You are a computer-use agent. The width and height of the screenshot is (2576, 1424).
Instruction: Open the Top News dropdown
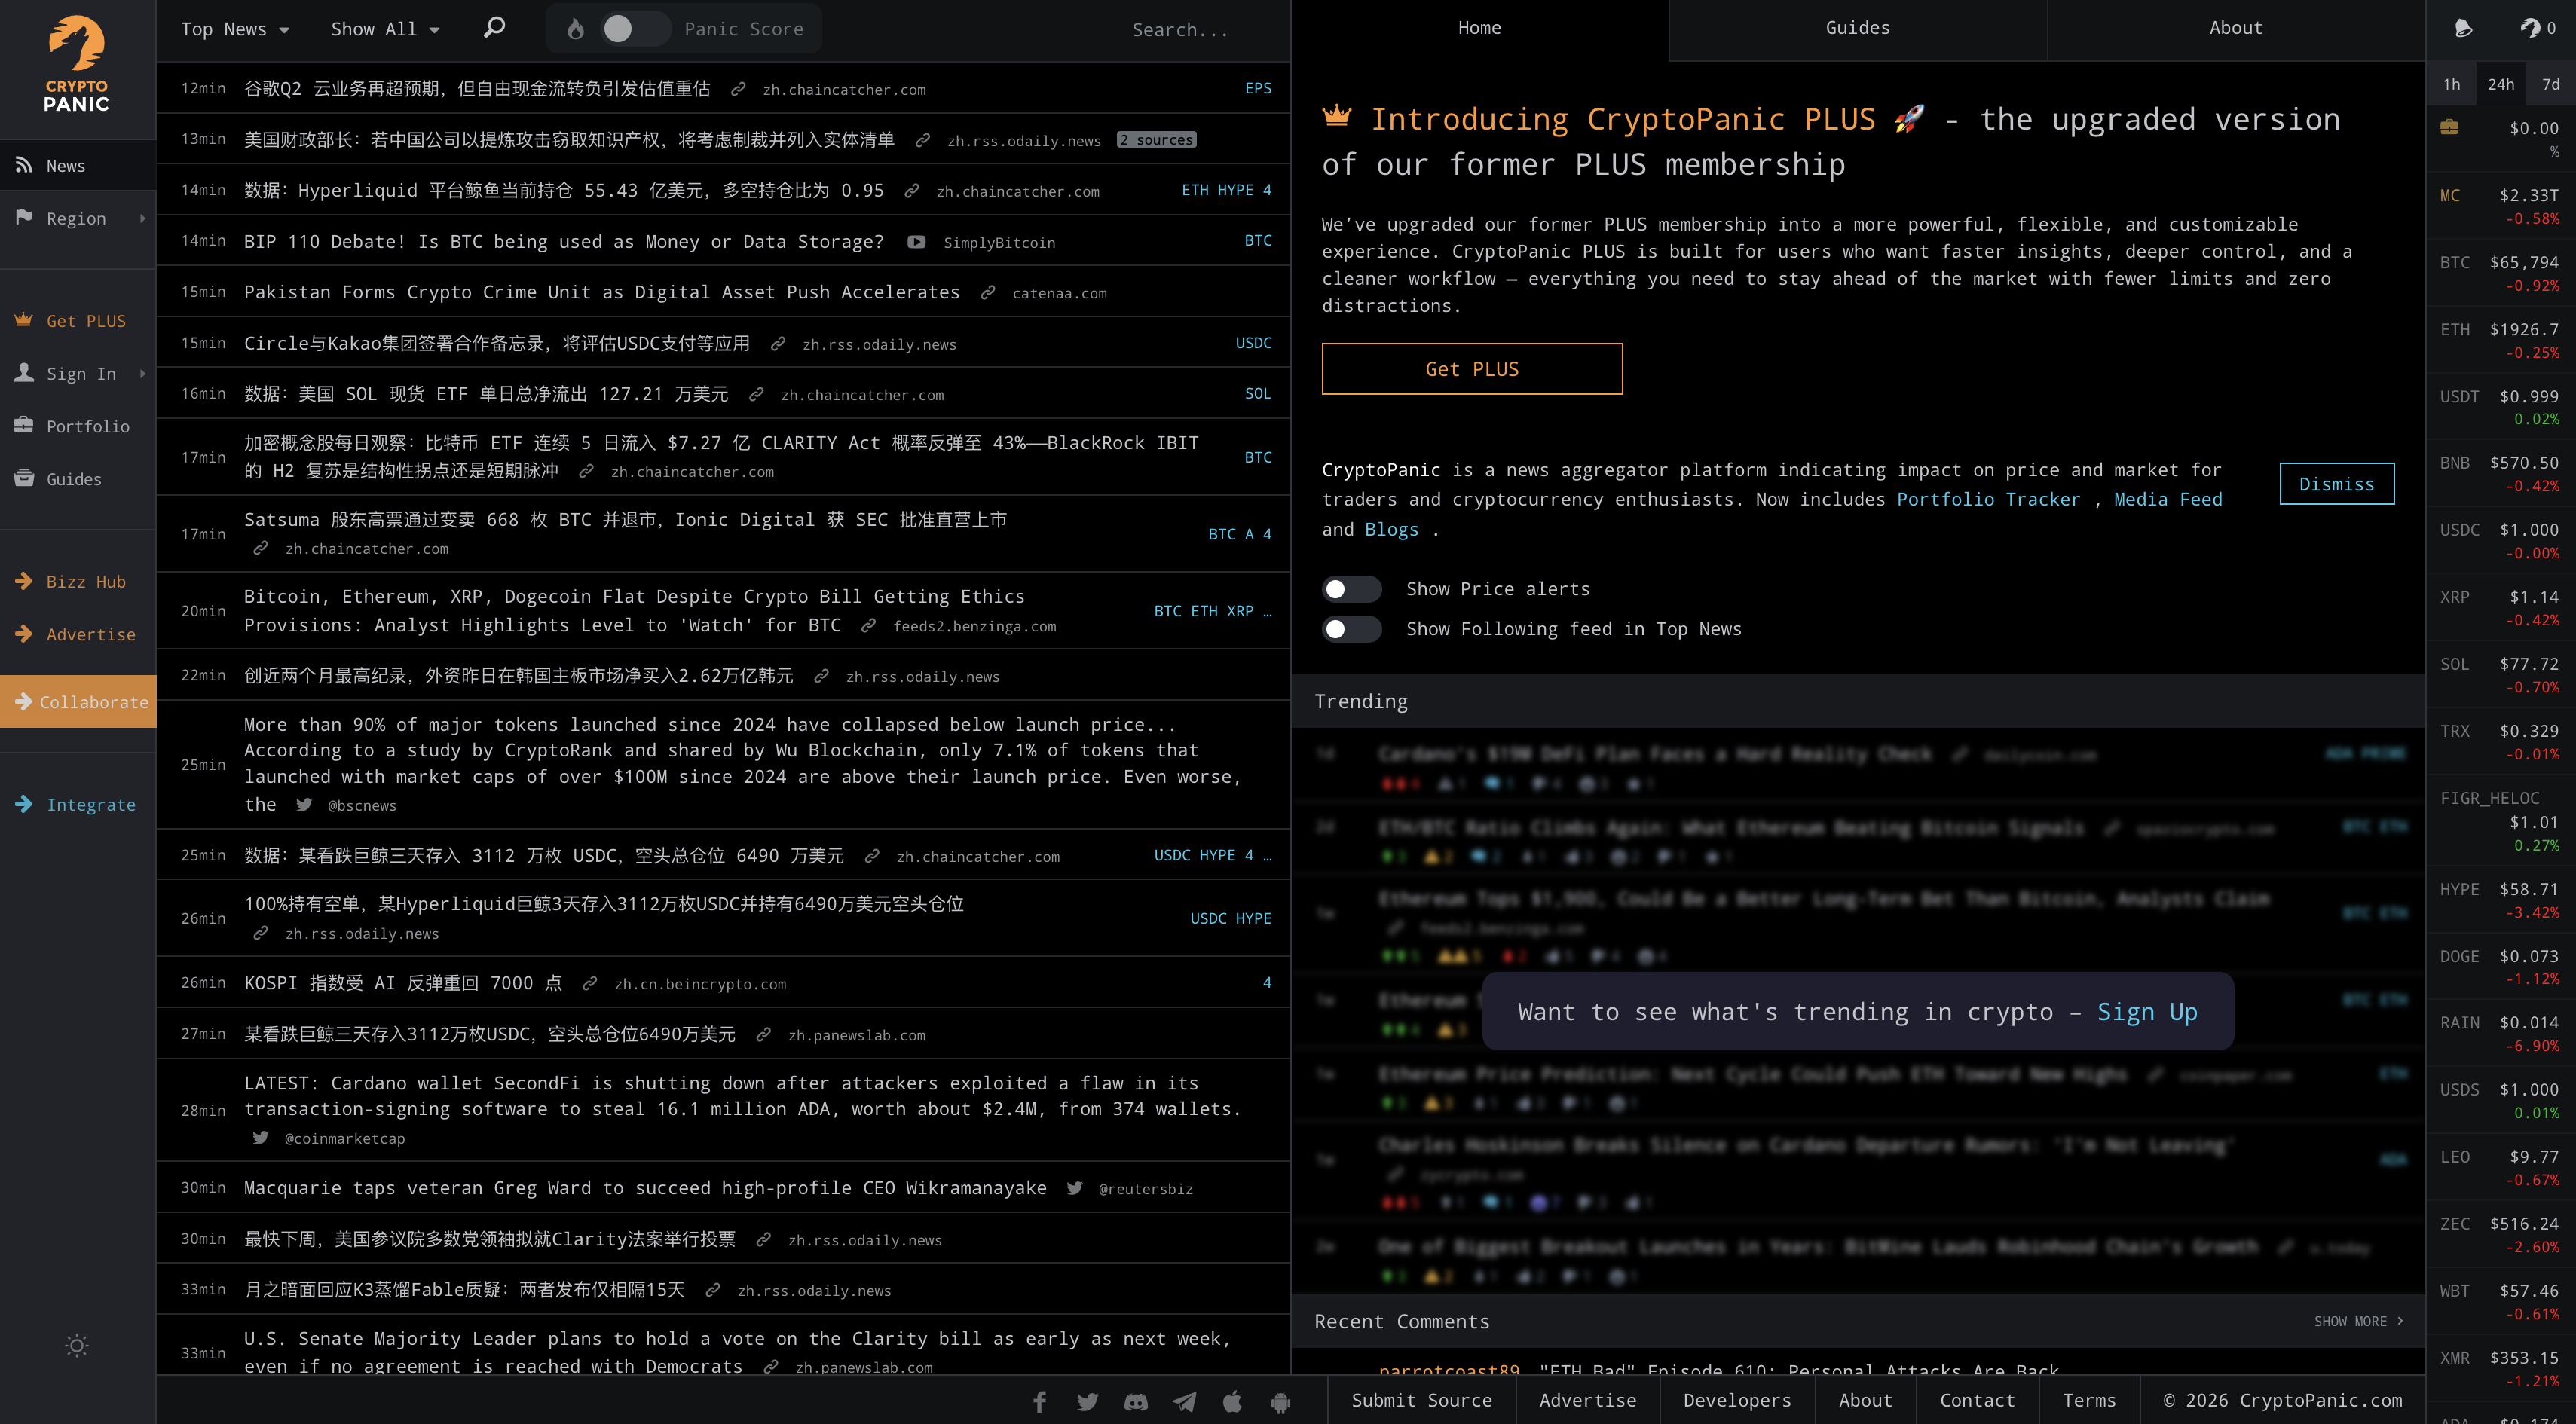point(235,29)
